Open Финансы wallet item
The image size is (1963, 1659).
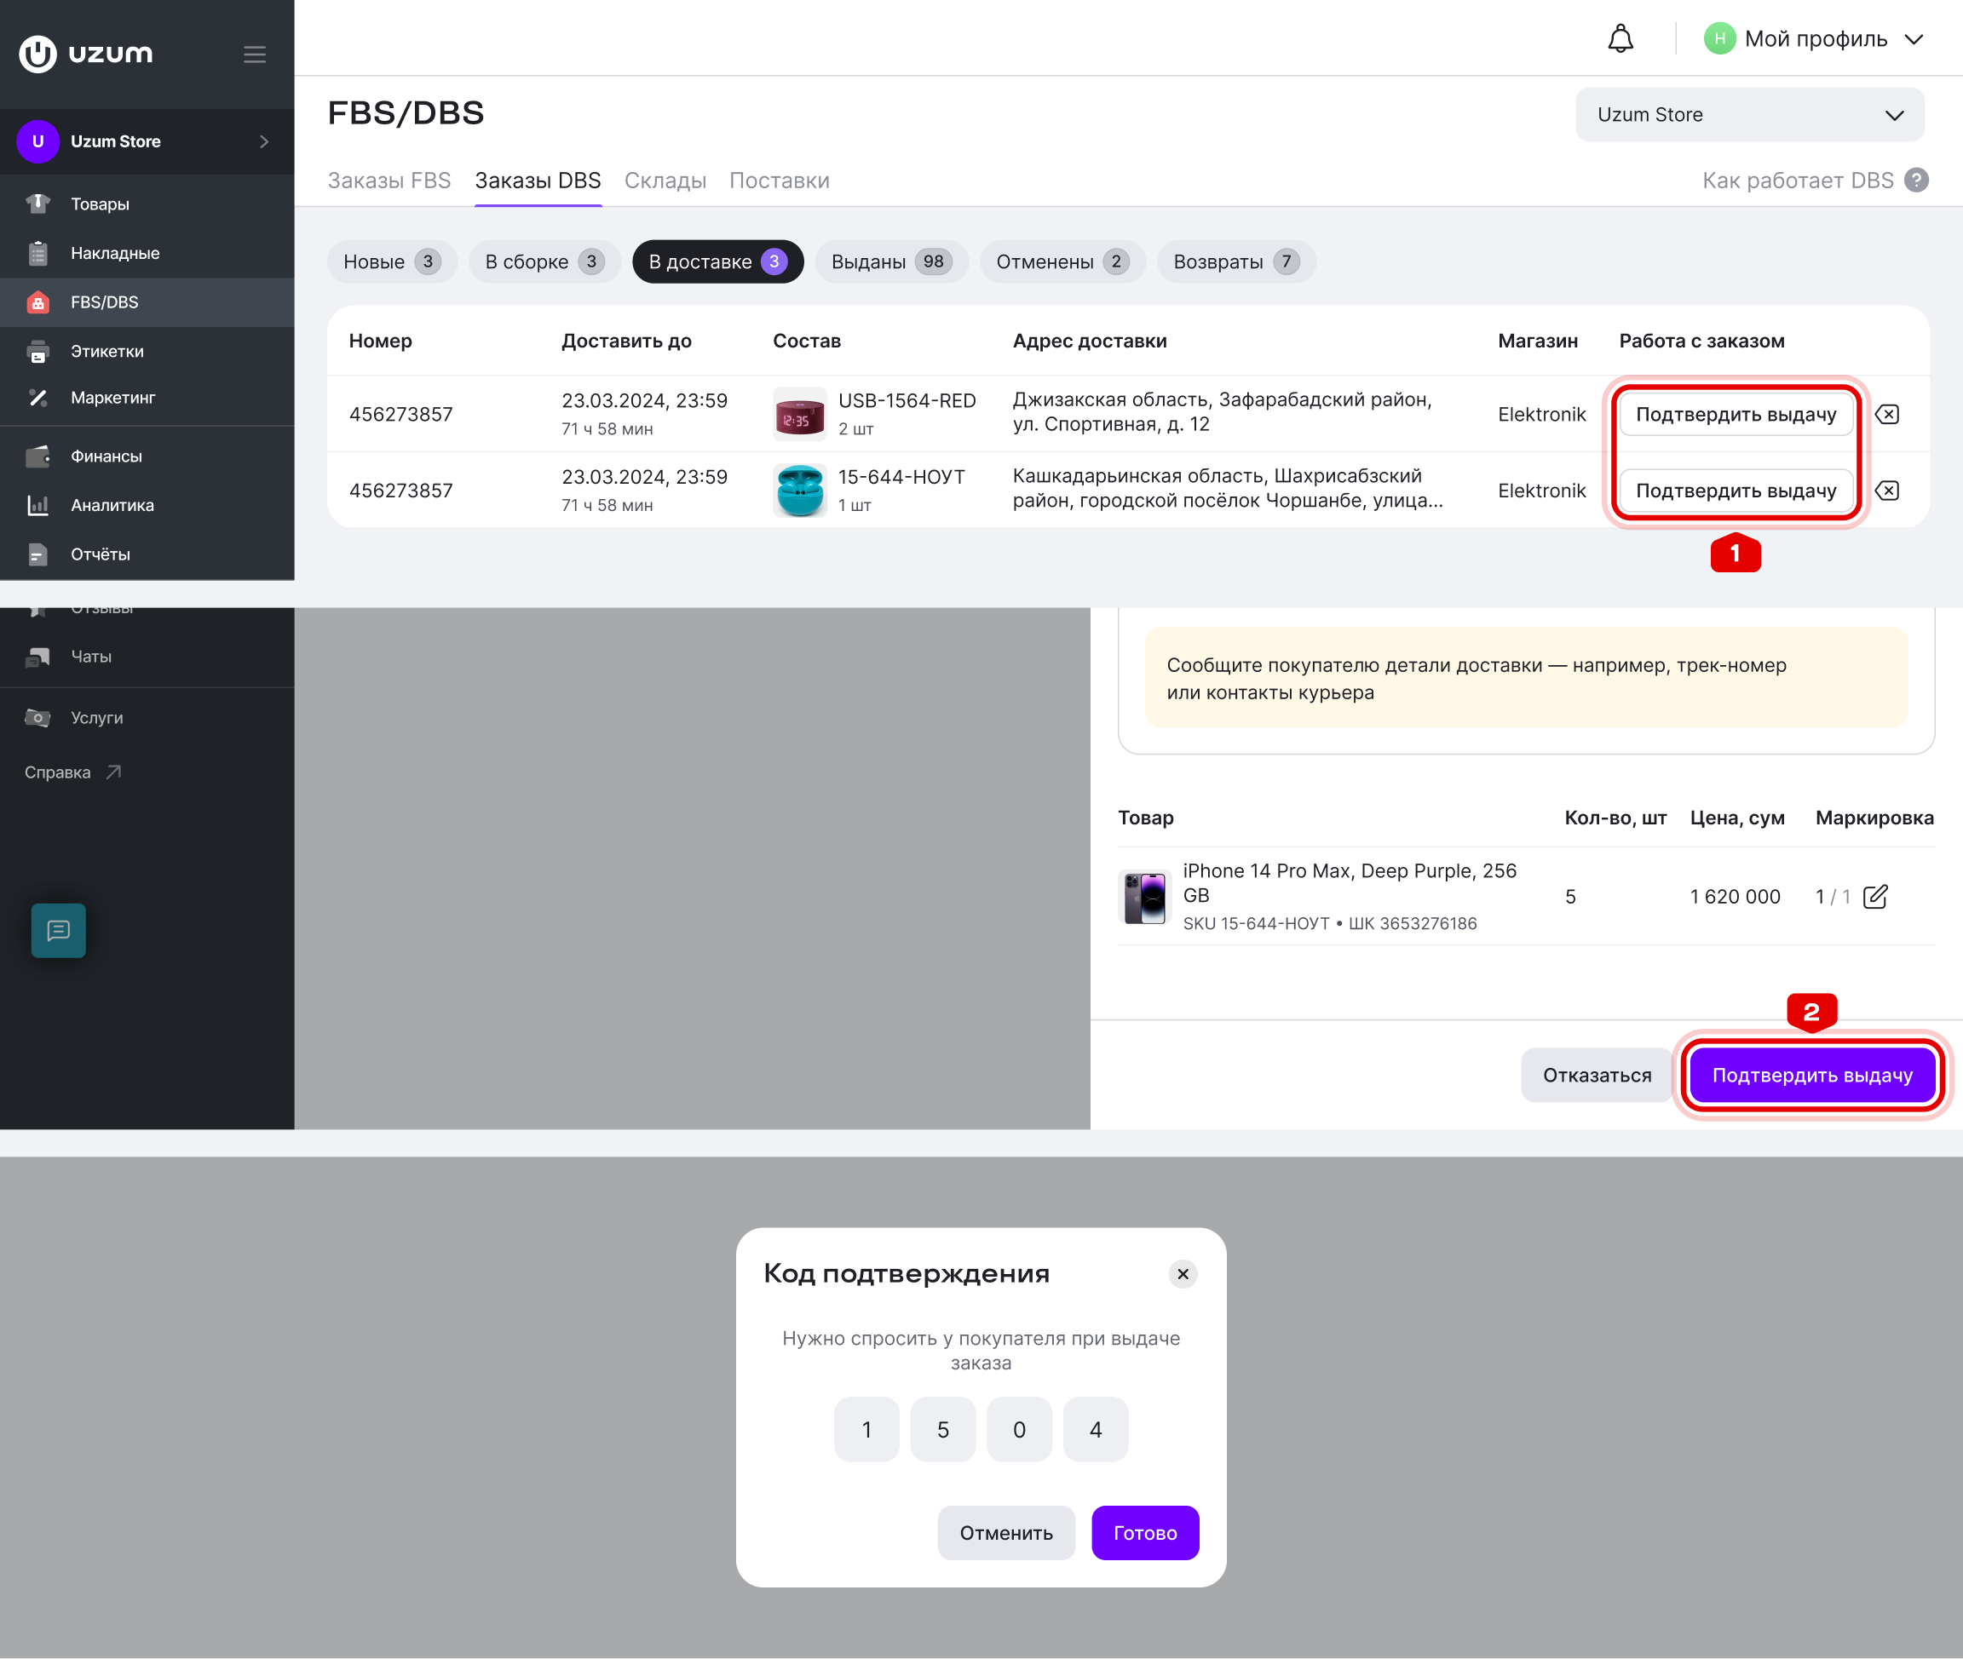pyautogui.click(x=147, y=456)
